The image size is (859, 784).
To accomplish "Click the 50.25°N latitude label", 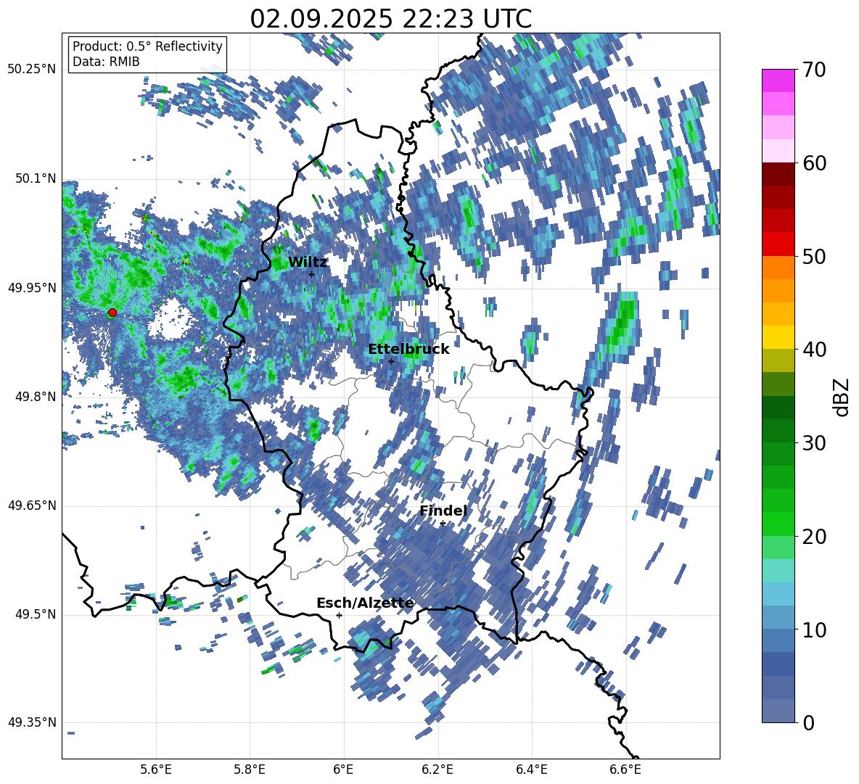I will (x=32, y=70).
